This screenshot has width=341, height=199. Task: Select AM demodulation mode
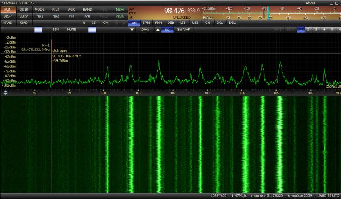(134, 23)
